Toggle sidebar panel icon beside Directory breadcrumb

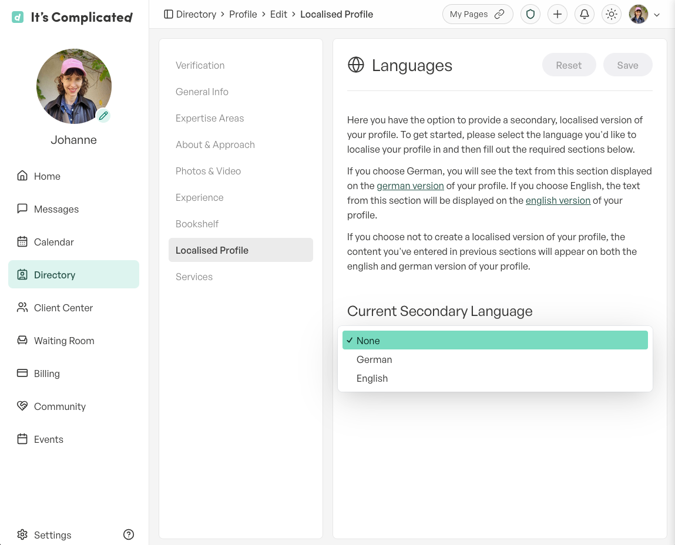tap(169, 14)
